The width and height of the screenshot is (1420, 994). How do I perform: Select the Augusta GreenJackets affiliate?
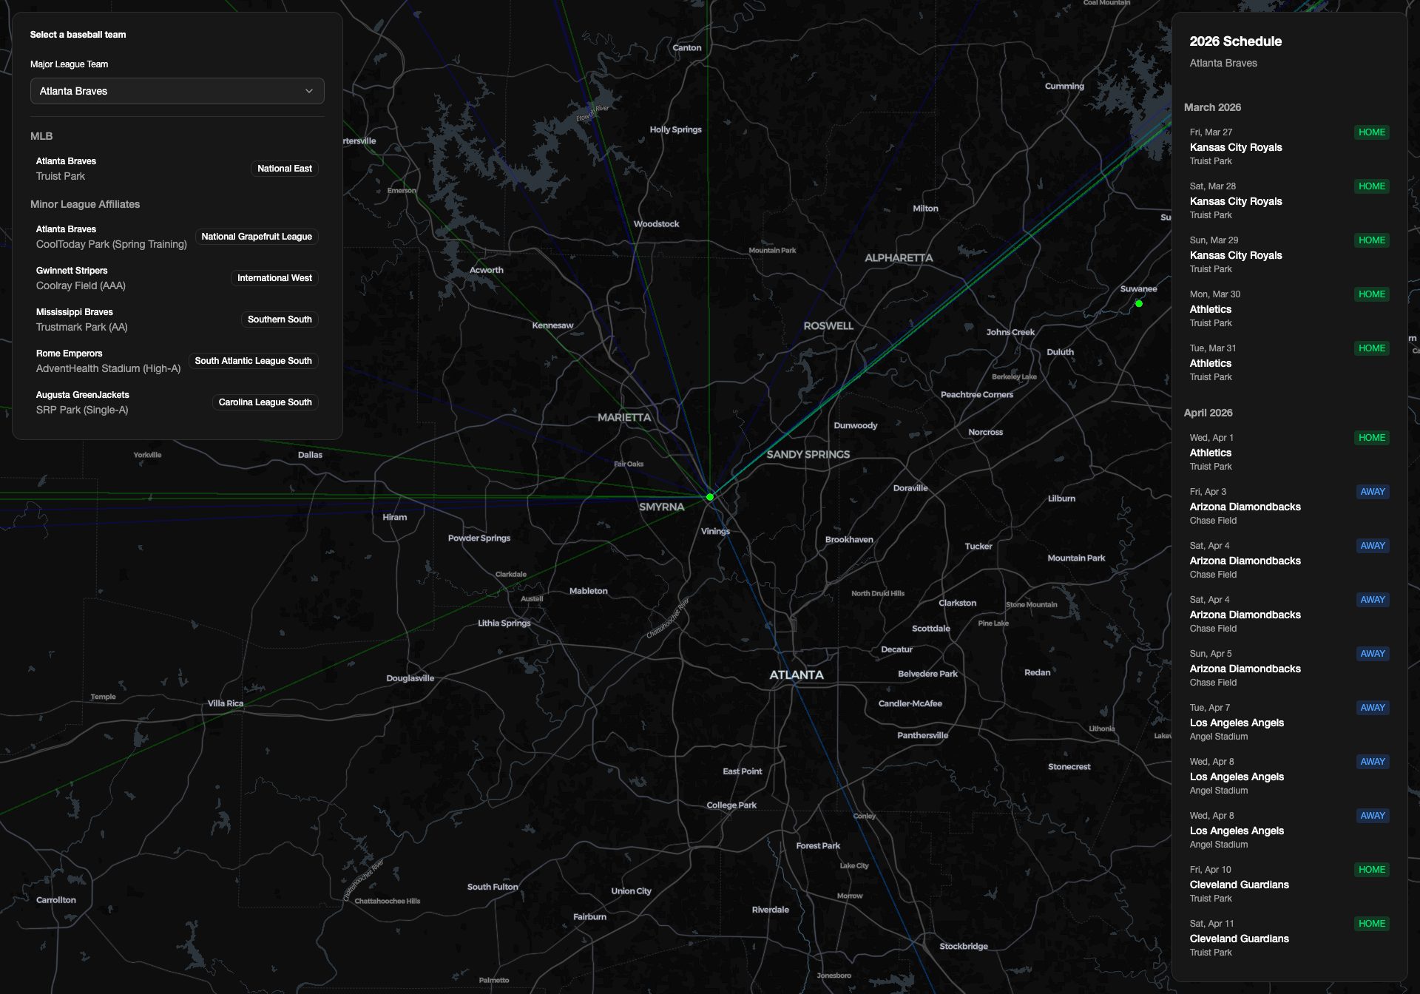click(177, 402)
